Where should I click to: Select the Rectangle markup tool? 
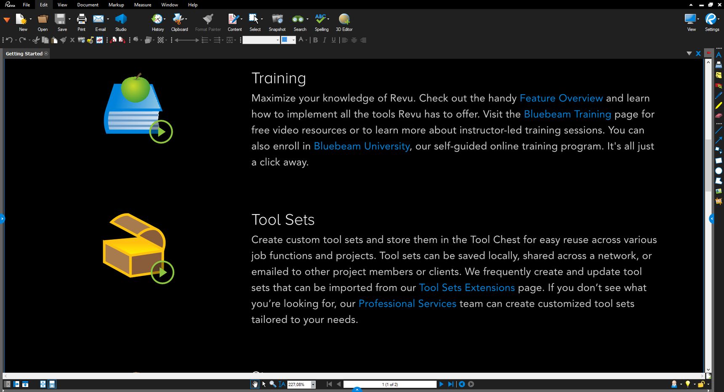coord(719,161)
